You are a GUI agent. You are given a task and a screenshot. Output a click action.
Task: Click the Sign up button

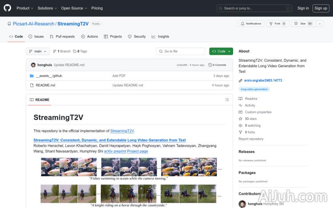(320, 8)
